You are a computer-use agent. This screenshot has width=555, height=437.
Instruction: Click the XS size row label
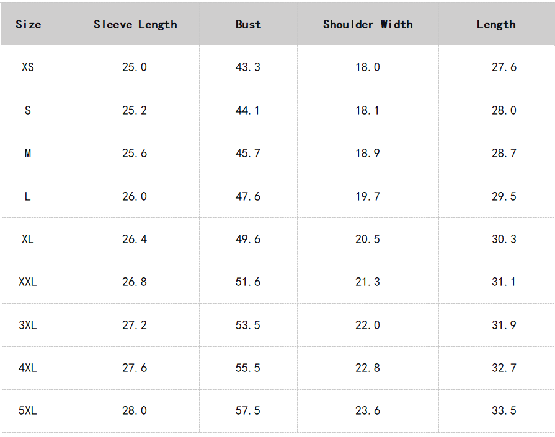(28, 67)
